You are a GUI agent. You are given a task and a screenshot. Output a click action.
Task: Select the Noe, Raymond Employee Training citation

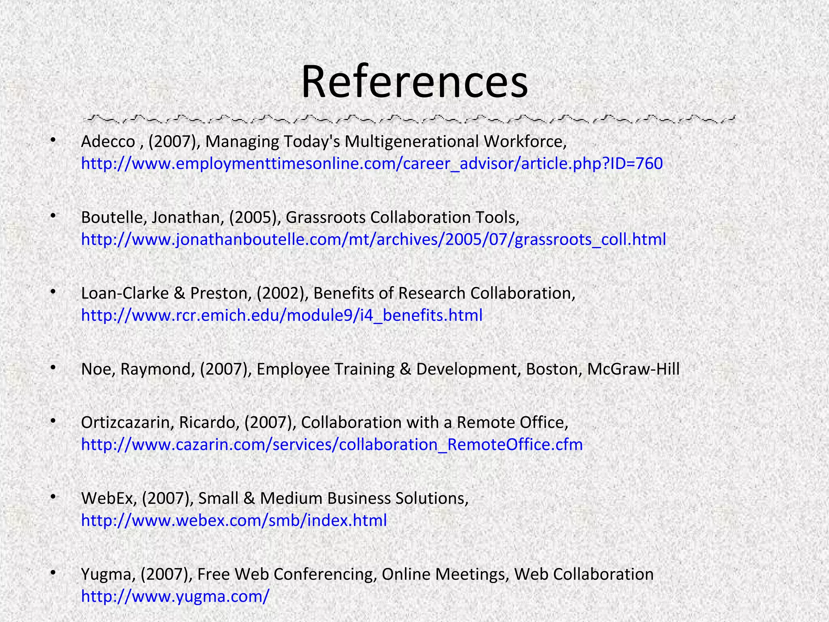380,369
